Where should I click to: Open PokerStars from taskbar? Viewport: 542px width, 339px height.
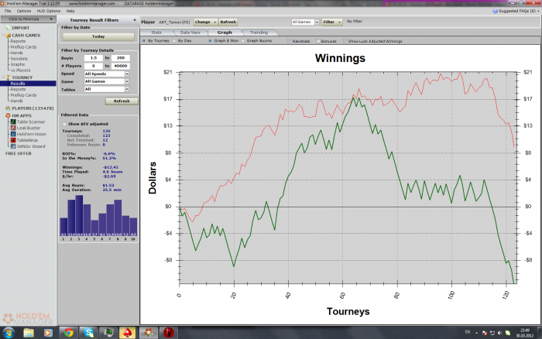click(x=127, y=333)
